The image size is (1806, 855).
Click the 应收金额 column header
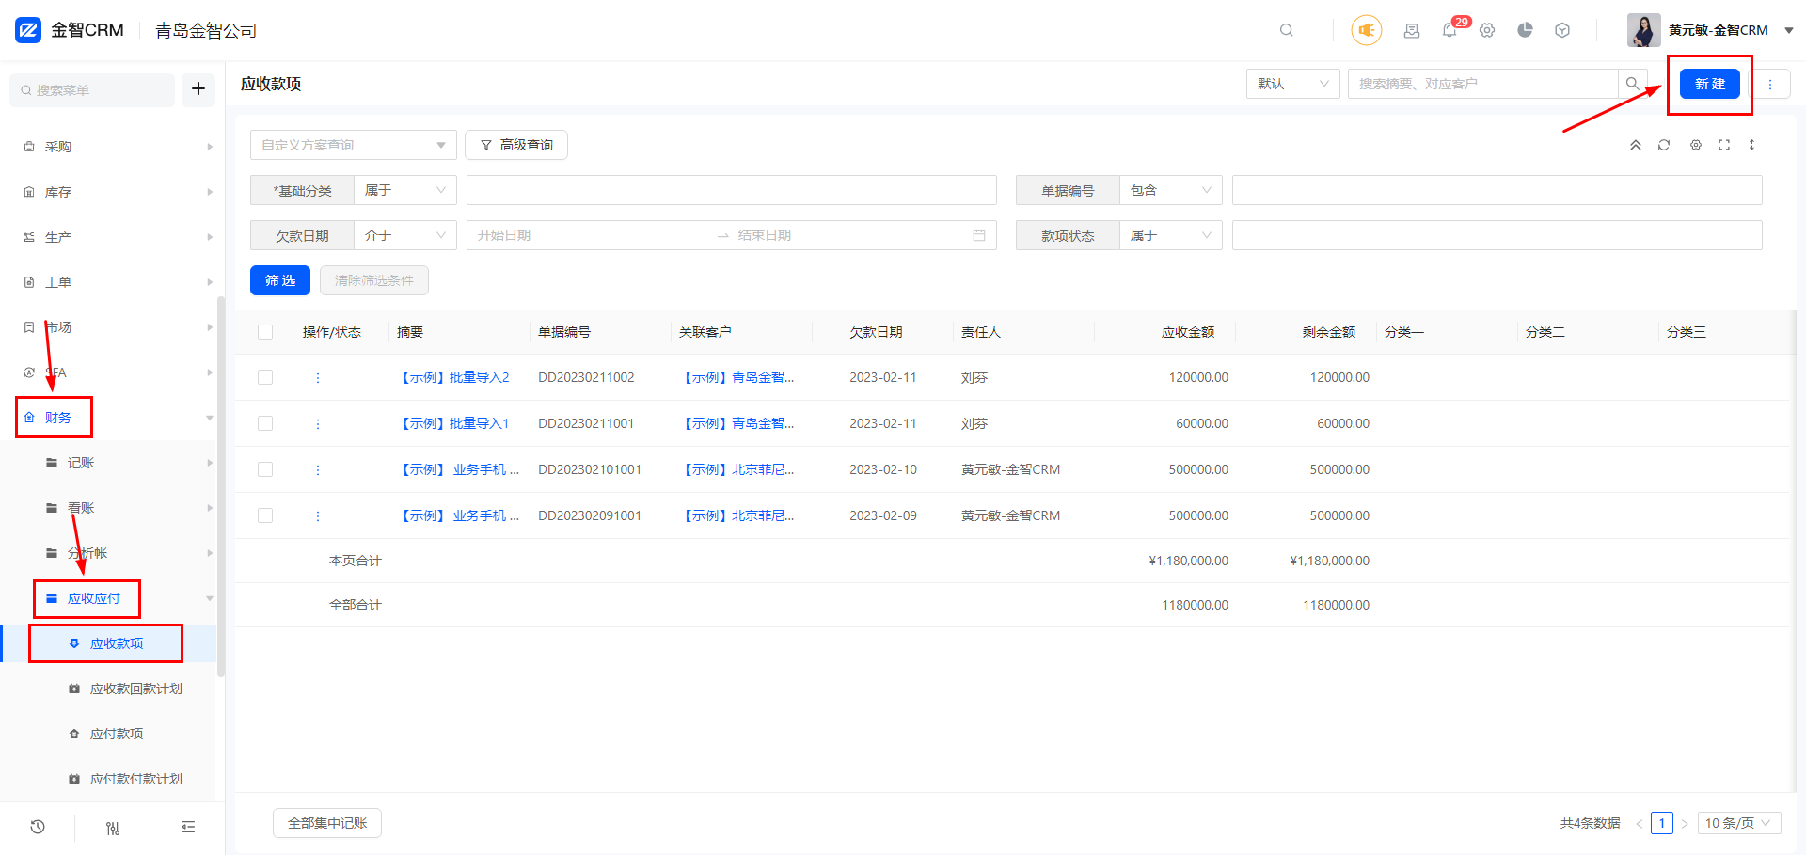click(1188, 332)
